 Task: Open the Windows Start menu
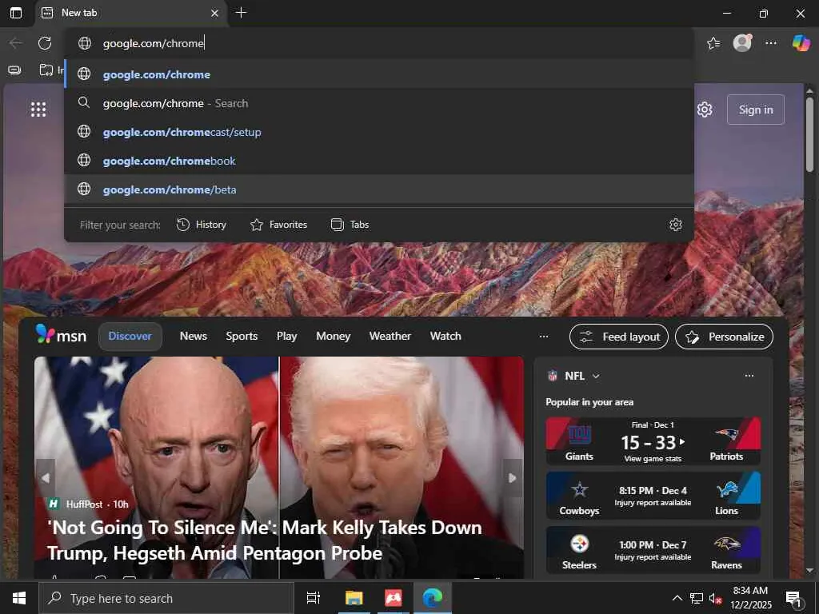pyautogui.click(x=19, y=598)
